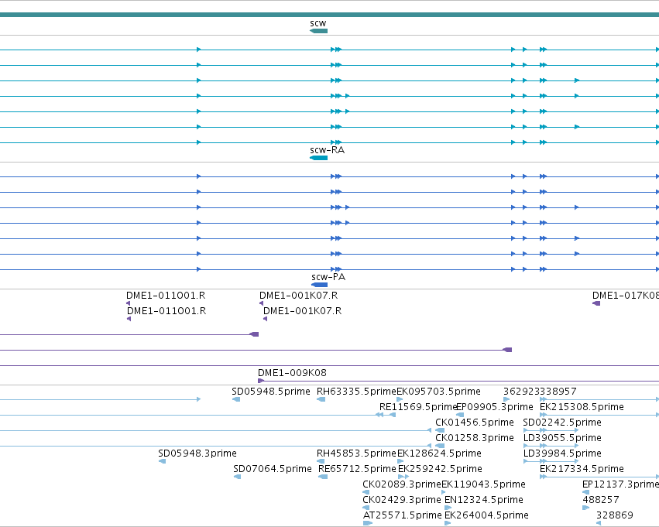Select the RE11569.5prime label
Screen dimensions: 659x527
417,407
